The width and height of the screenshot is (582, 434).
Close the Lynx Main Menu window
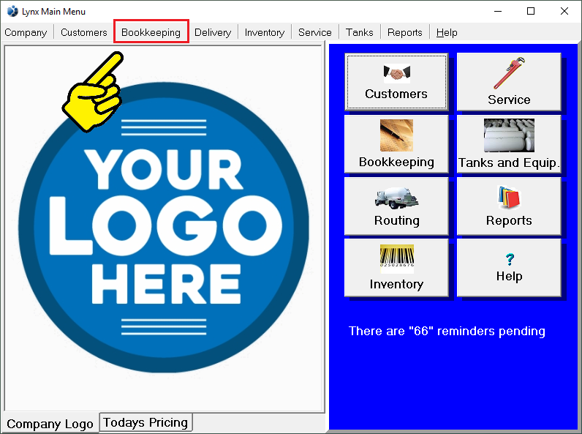(x=564, y=11)
